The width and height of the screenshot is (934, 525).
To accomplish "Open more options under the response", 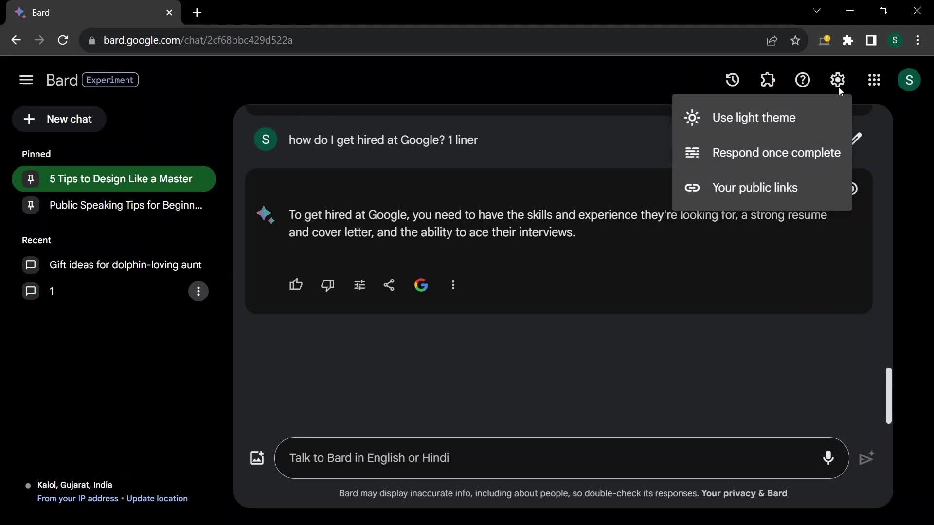I will tap(453, 285).
